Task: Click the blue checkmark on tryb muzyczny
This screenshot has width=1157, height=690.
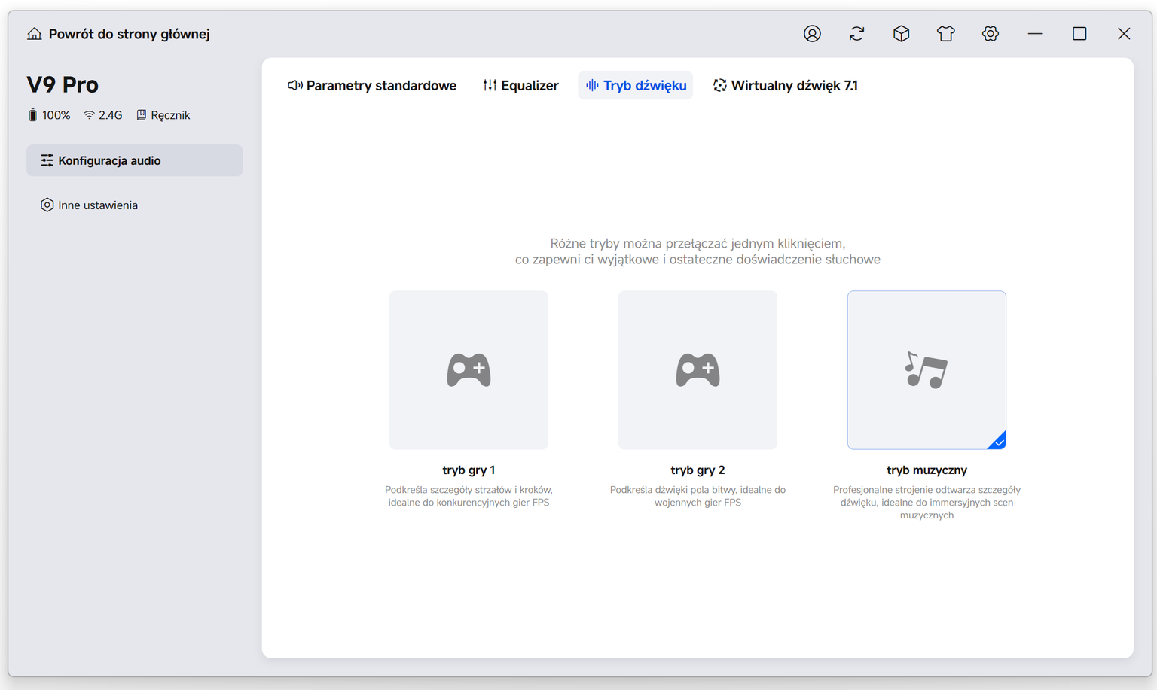Action: [998, 442]
